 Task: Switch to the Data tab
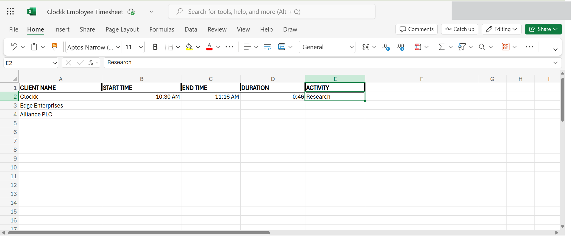(x=191, y=29)
